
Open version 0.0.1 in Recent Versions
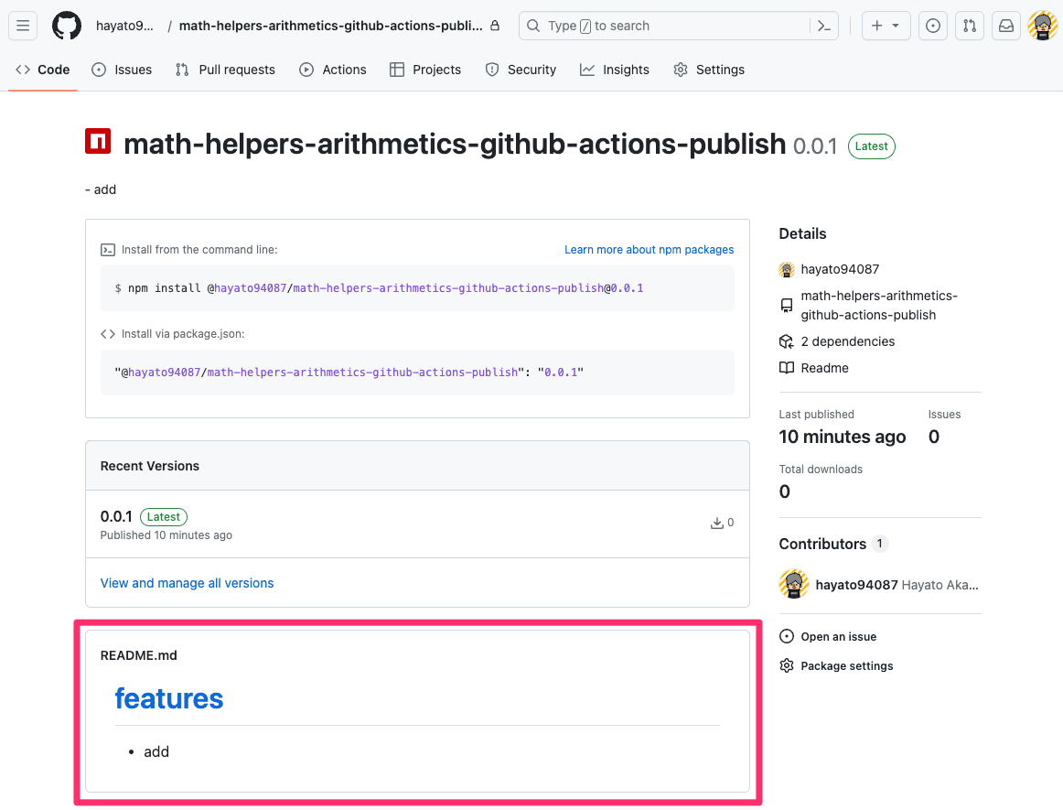point(116,516)
